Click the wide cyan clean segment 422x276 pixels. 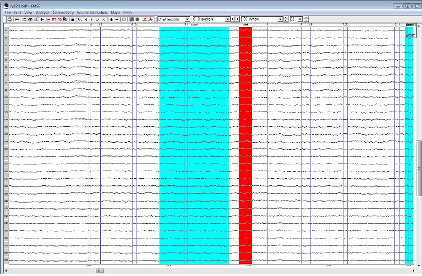point(194,145)
